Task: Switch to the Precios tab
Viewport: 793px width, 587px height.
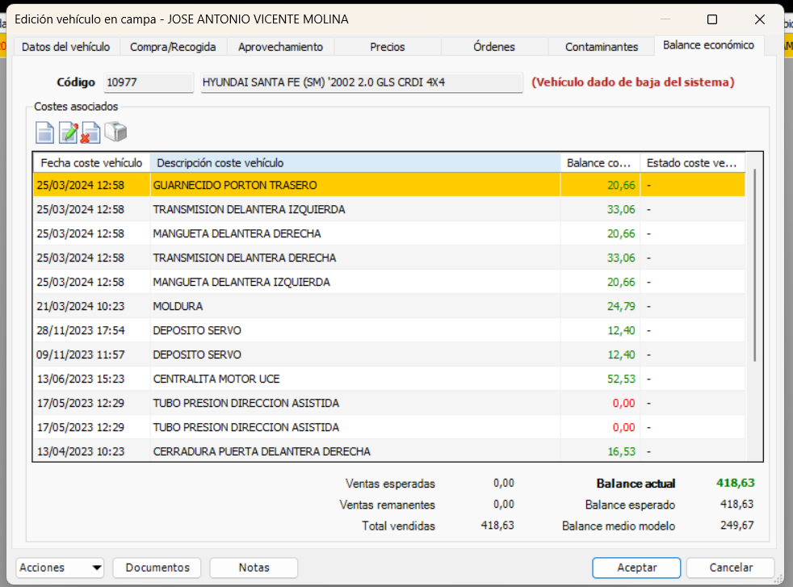Action: click(x=386, y=47)
